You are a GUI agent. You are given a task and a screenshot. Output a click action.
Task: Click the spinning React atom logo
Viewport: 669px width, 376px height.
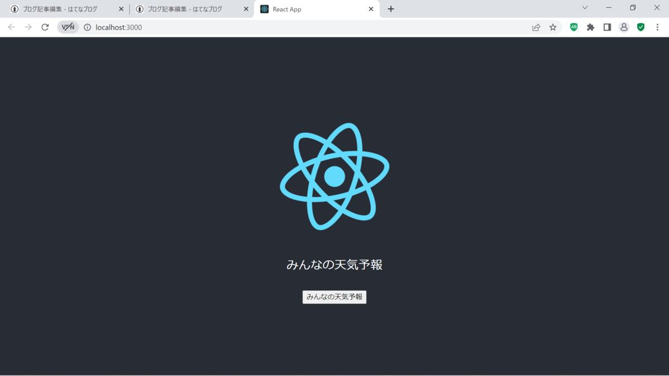(x=334, y=176)
